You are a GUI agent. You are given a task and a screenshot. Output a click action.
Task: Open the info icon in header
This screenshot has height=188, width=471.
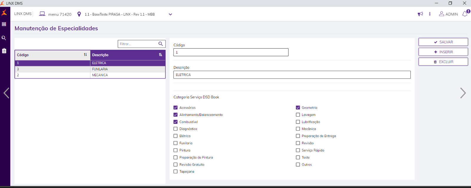pyautogui.click(x=430, y=14)
